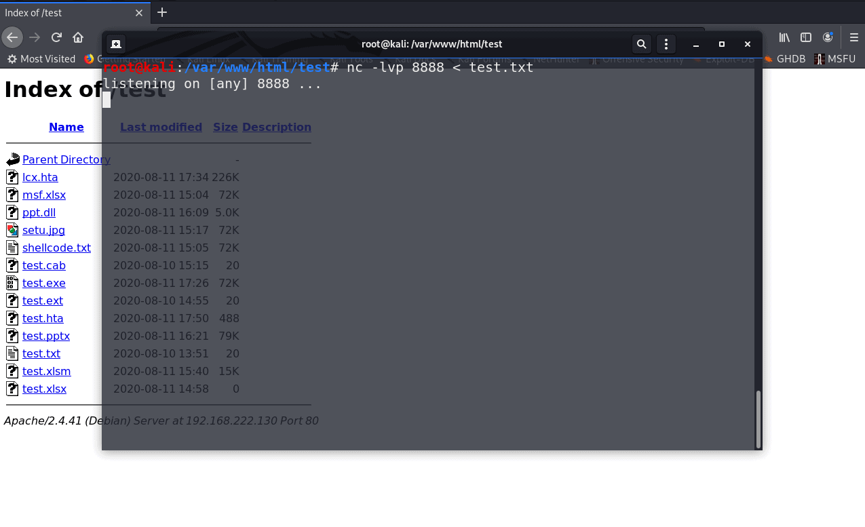The height and width of the screenshot is (527, 865).
Task: Click the text-file icon beside test.txt
Action: tap(12, 353)
